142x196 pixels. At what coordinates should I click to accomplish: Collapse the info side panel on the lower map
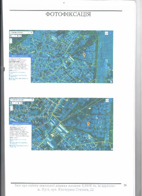coord(33,127)
